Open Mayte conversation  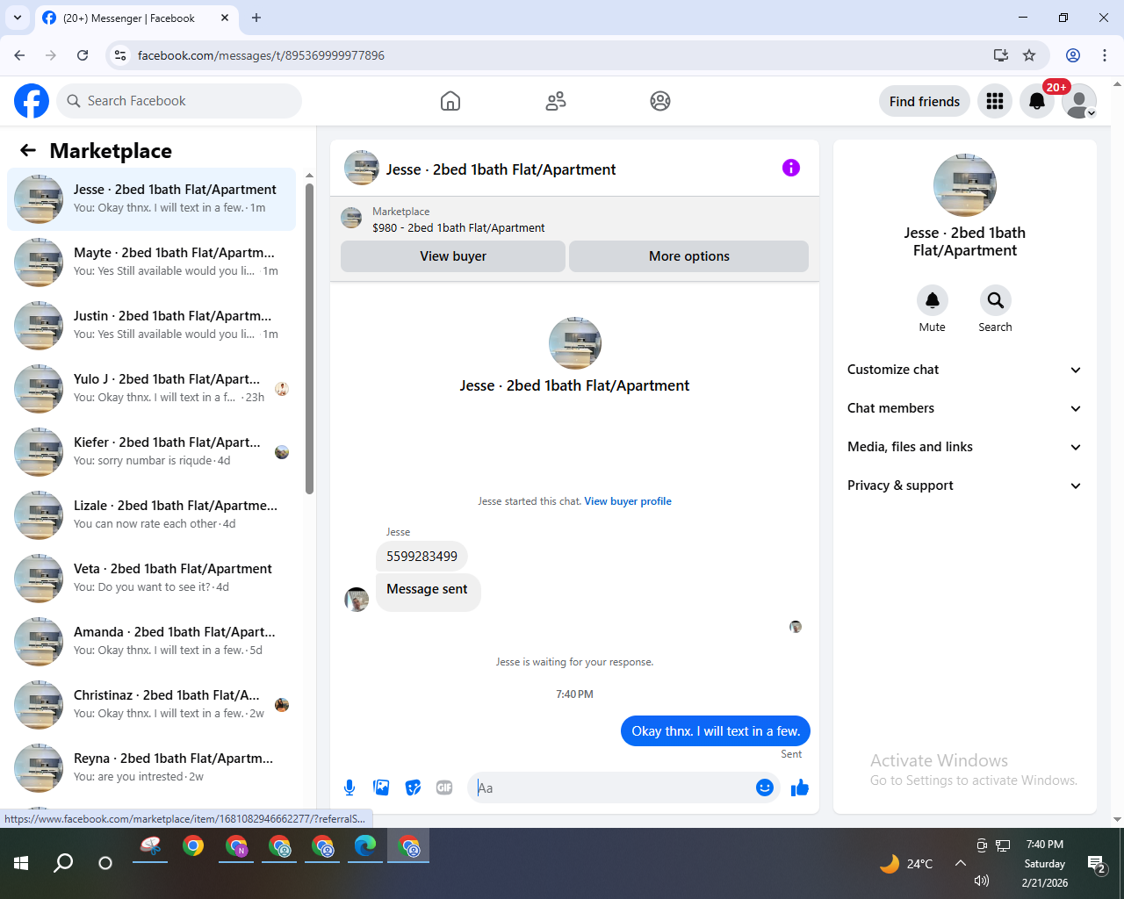(x=151, y=263)
